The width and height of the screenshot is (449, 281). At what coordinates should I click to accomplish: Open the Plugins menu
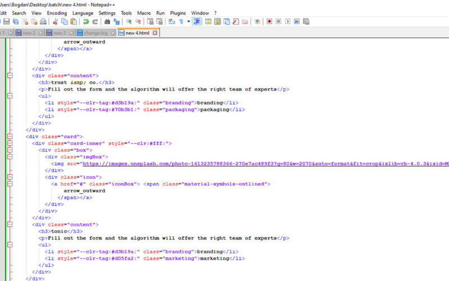tap(178, 12)
